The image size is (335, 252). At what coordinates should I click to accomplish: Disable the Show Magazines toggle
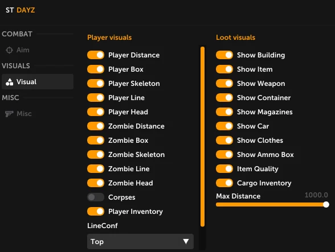pyautogui.click(x=224, y=112)
